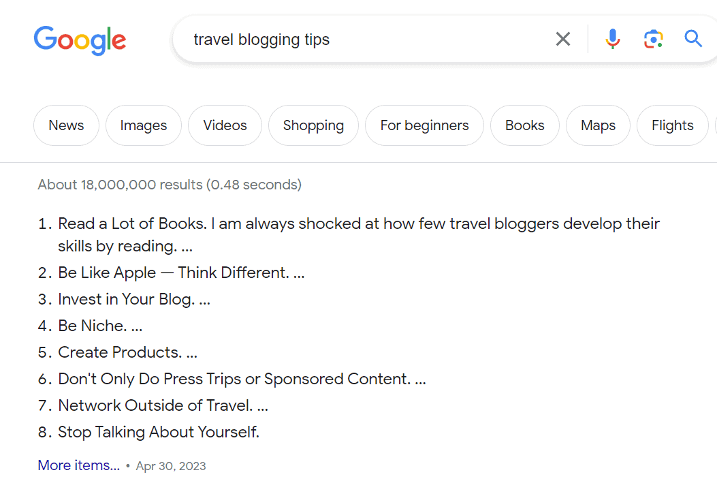Edit the travel blogging tips search box
The image size is (717, 481).
(x=366, y=40)
